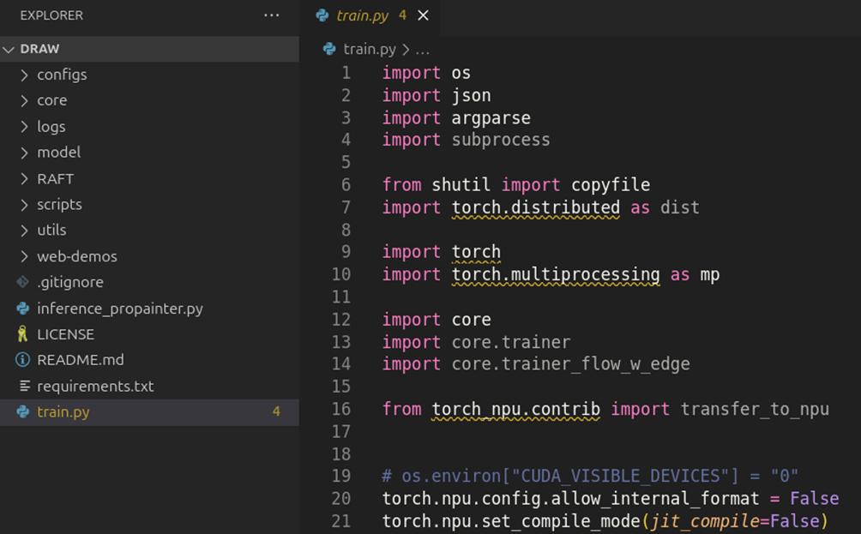Click line number 16 in the gutter
The height and width of the screenshot is (534, 861).
click(341, 409)
